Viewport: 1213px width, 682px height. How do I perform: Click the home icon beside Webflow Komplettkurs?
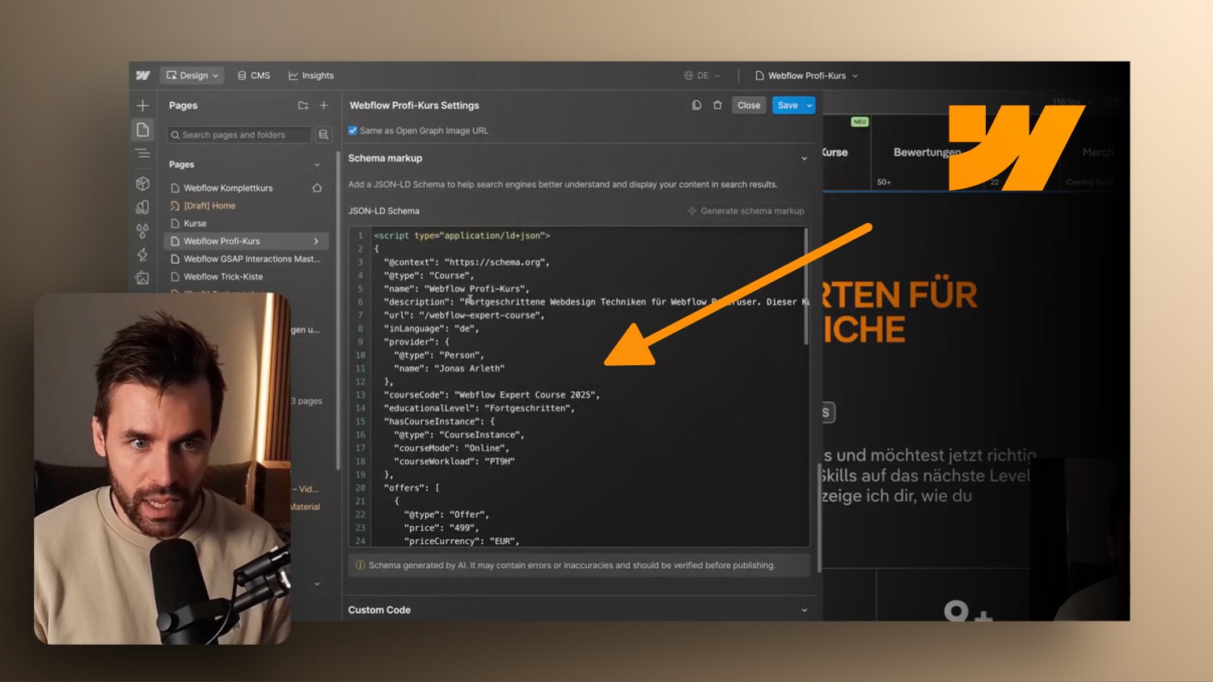pos(317,188)
